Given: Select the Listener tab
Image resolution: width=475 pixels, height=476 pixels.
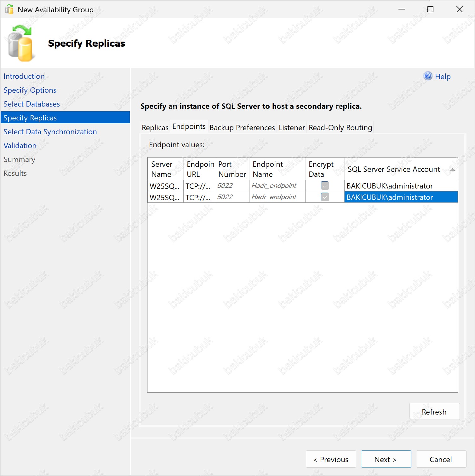Looking at the screenshot, I should [x=291, y=128].
